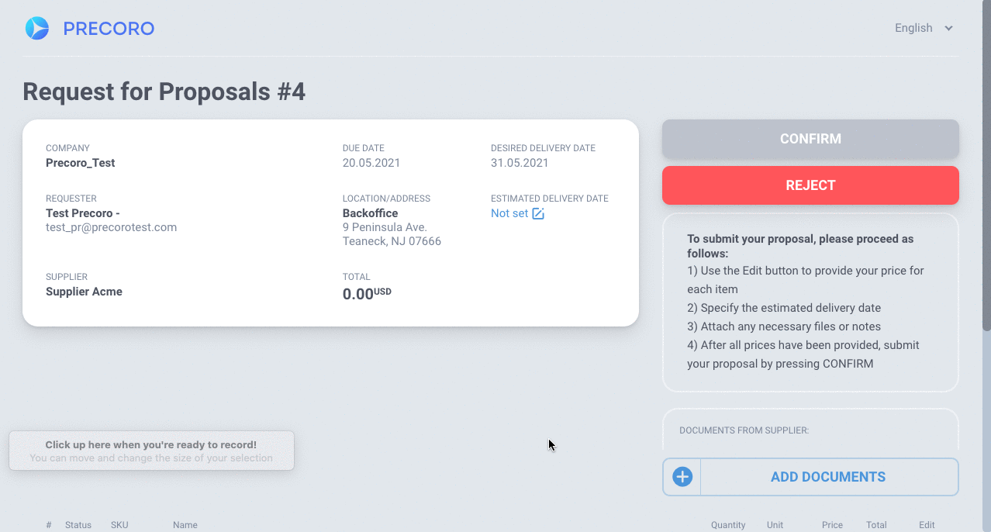Expand language list via chevron arrow

pyautogui.click(x=948, y=29)
